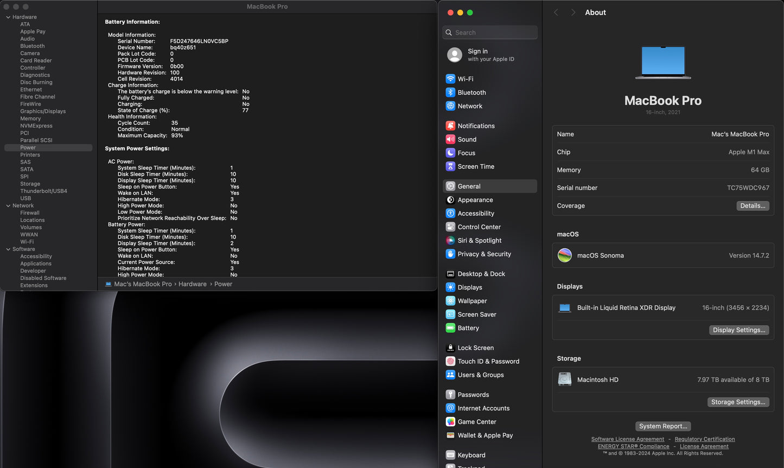Collapse the Network section in System Information
This screenshot has width=784, height=468.
pyautogui.click(x=8, y=206)
